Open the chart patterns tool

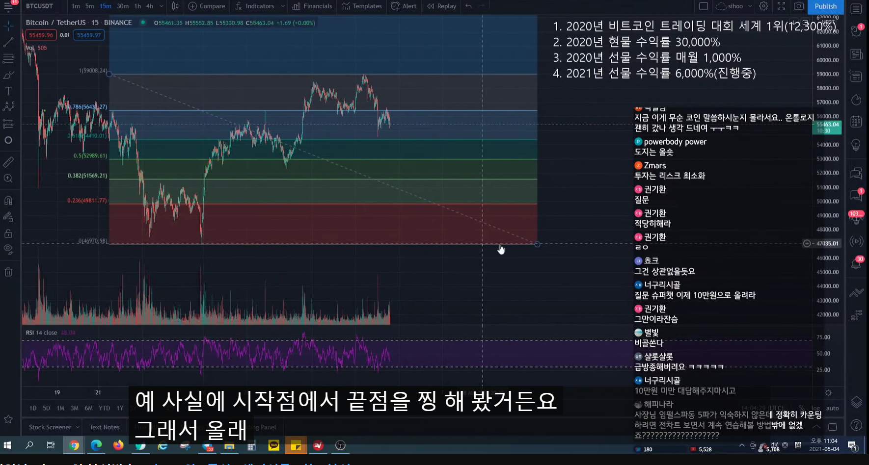[8, 107]
